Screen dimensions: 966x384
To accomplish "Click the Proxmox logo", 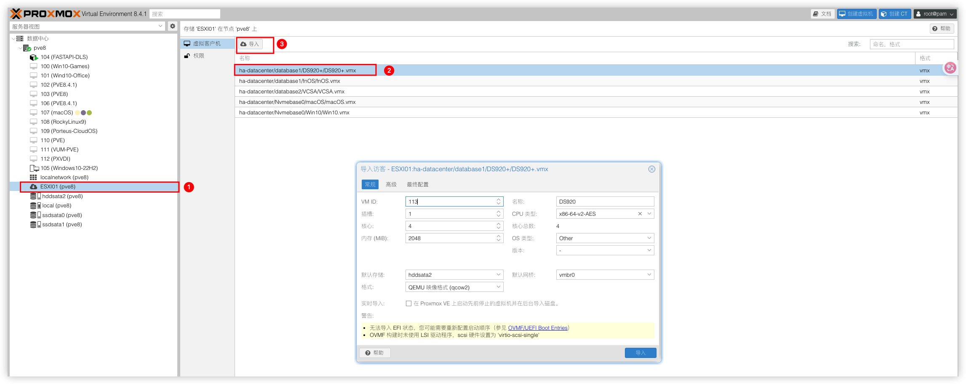I will 45,14.
